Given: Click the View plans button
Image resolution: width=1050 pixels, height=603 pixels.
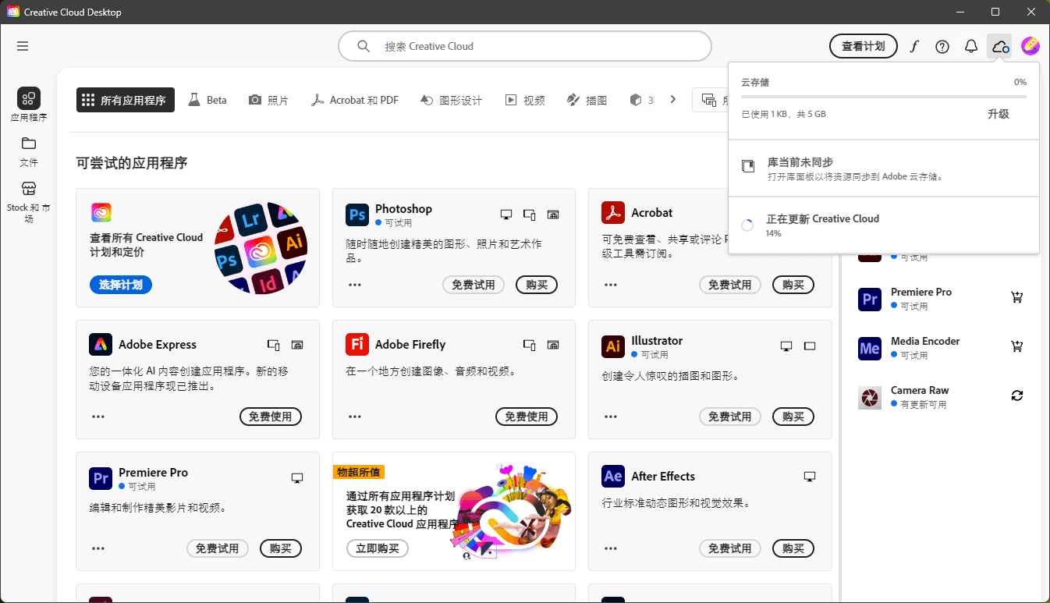Looking at the screenshot, I should 863,46.
